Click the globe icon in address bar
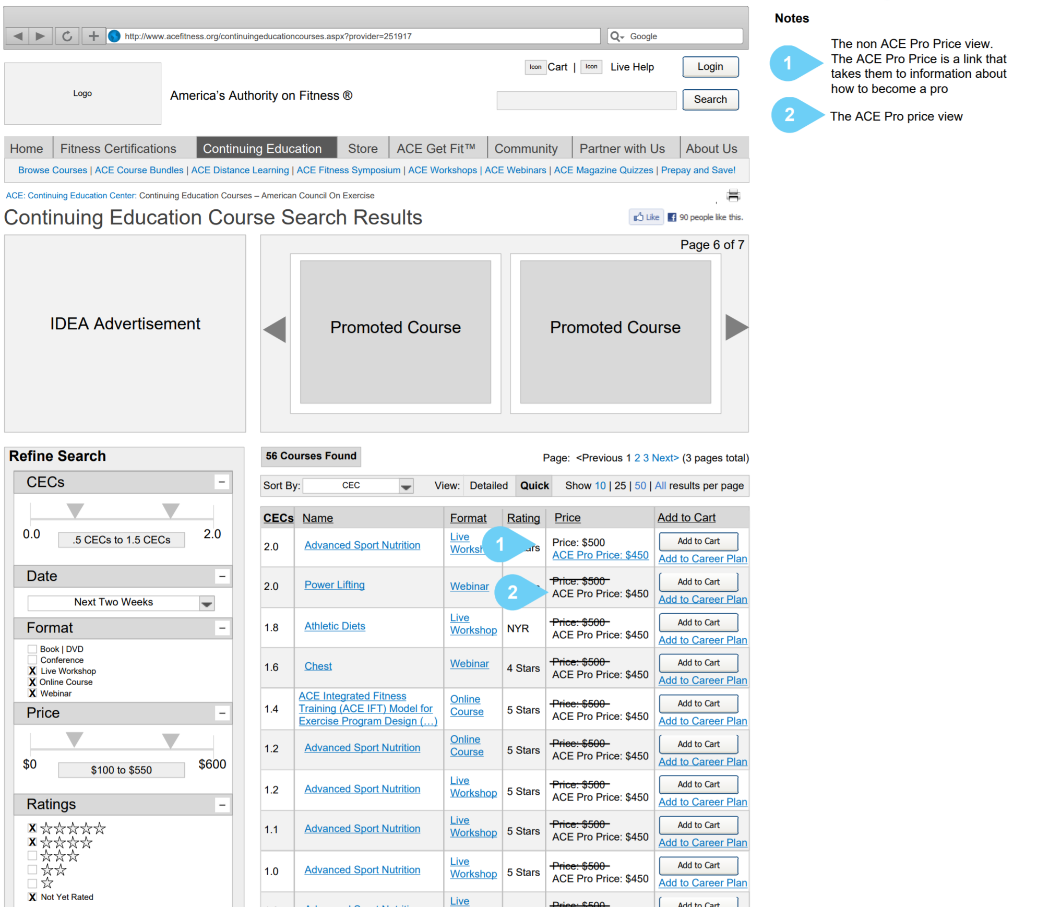 114,36
